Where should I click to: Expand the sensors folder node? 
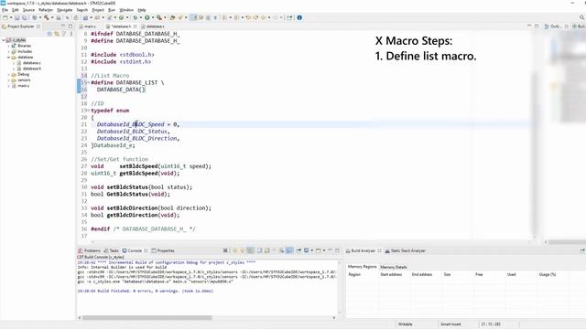tap(8, 80)
